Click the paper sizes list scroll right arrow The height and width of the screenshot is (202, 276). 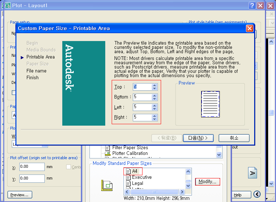(x=182, y=192)
